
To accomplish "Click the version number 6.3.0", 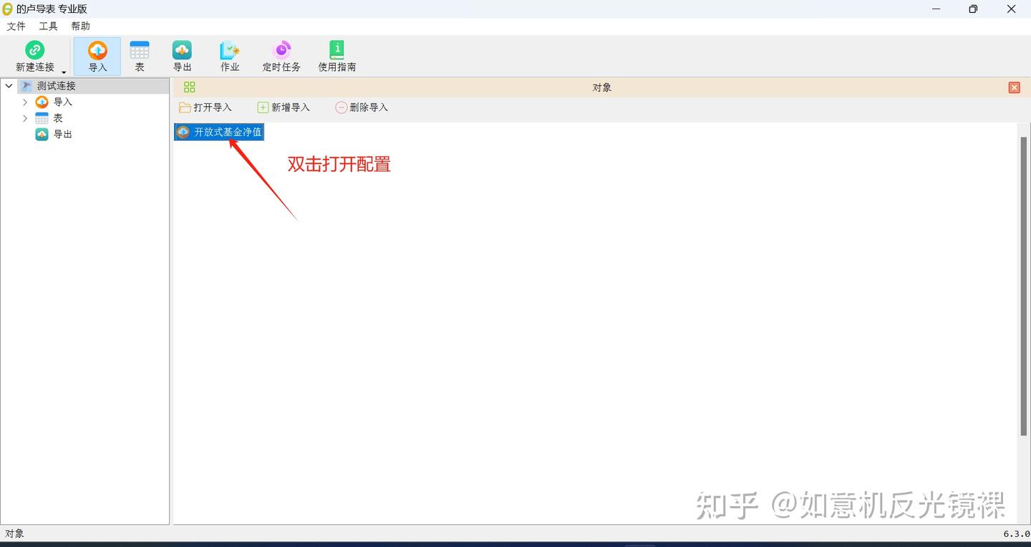I will coord(1016,534).
